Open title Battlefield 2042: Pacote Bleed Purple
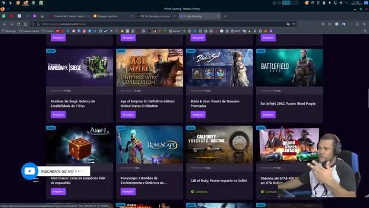The height and width of the screenshot is (208, 369). [288, 103]
